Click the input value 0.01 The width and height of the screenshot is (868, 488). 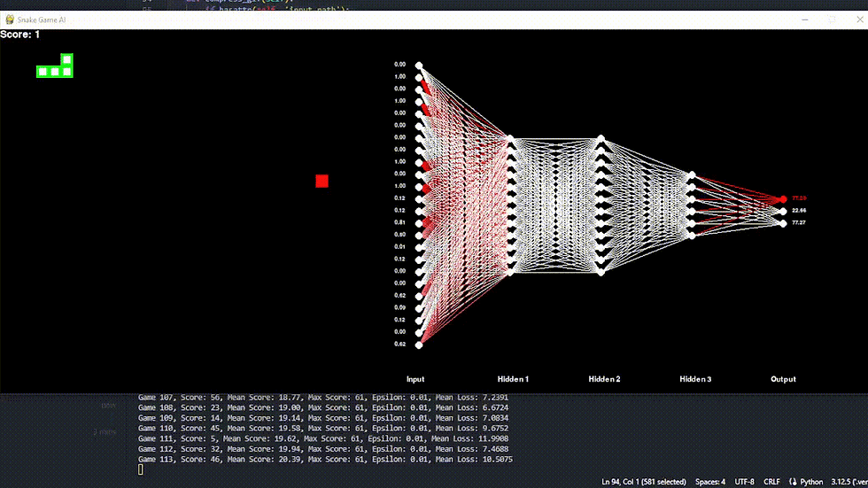[x=399, y=247]
